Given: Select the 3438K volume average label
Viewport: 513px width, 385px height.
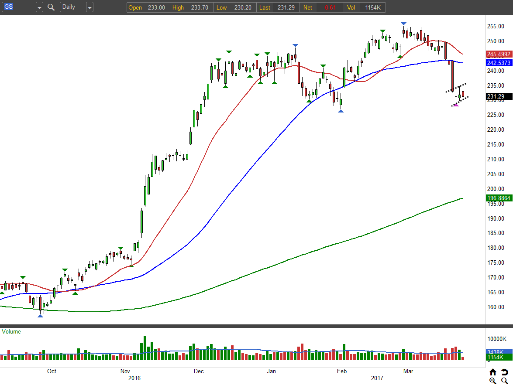Looking at the screenshot, I should click(x=499, y=352).
